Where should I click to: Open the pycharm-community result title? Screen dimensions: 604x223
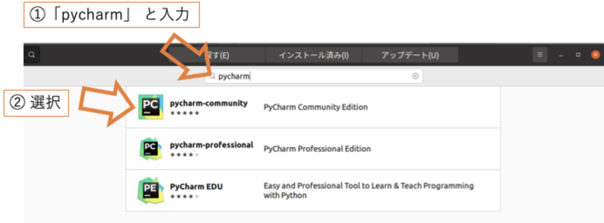[209, 103]
